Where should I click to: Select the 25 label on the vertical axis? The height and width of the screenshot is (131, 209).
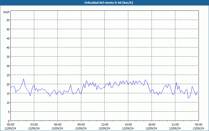point(8,75)
